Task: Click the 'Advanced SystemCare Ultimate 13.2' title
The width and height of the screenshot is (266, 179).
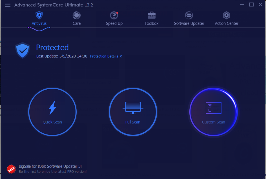Action: [54, 5]
